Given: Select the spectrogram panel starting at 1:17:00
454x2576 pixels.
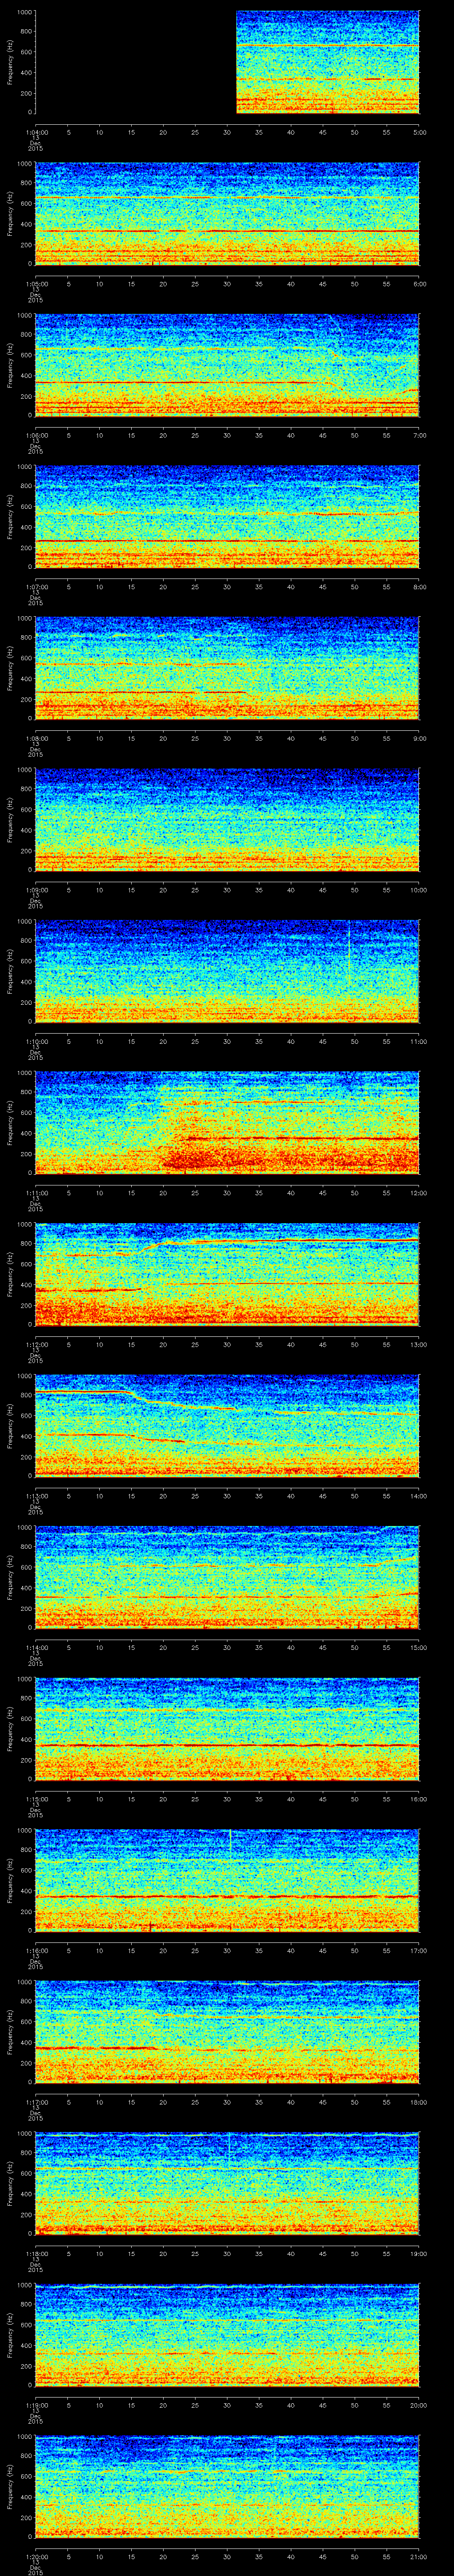Looking at the screenshot, I should (x=227, y=2032).
